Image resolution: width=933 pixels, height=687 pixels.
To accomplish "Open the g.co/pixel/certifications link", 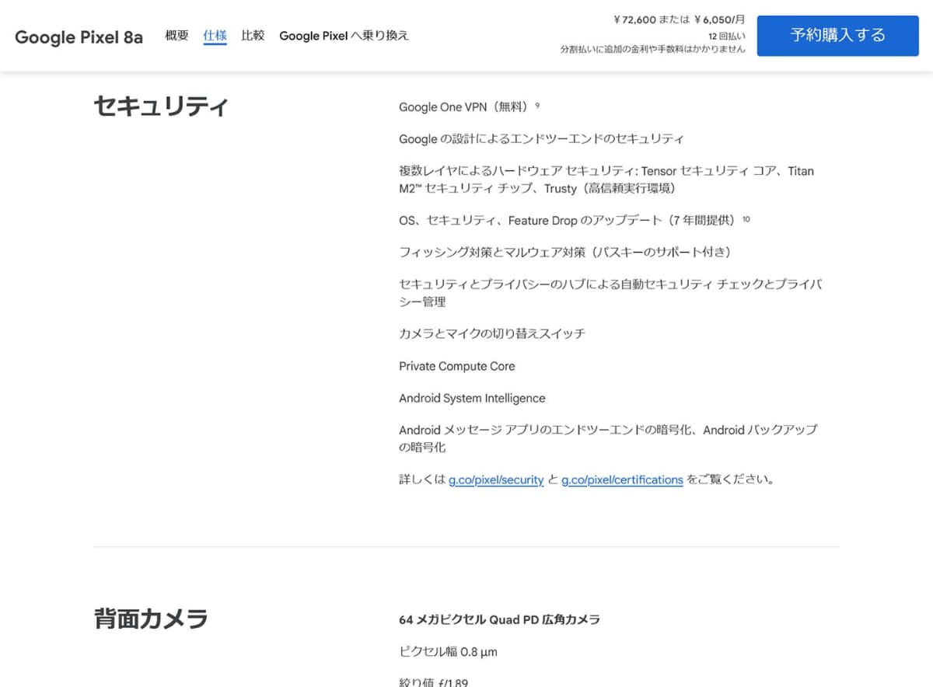I will coord(622,480).
